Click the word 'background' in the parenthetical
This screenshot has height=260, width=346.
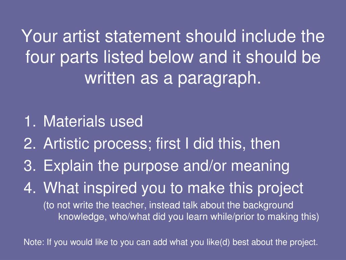[268, 205]
